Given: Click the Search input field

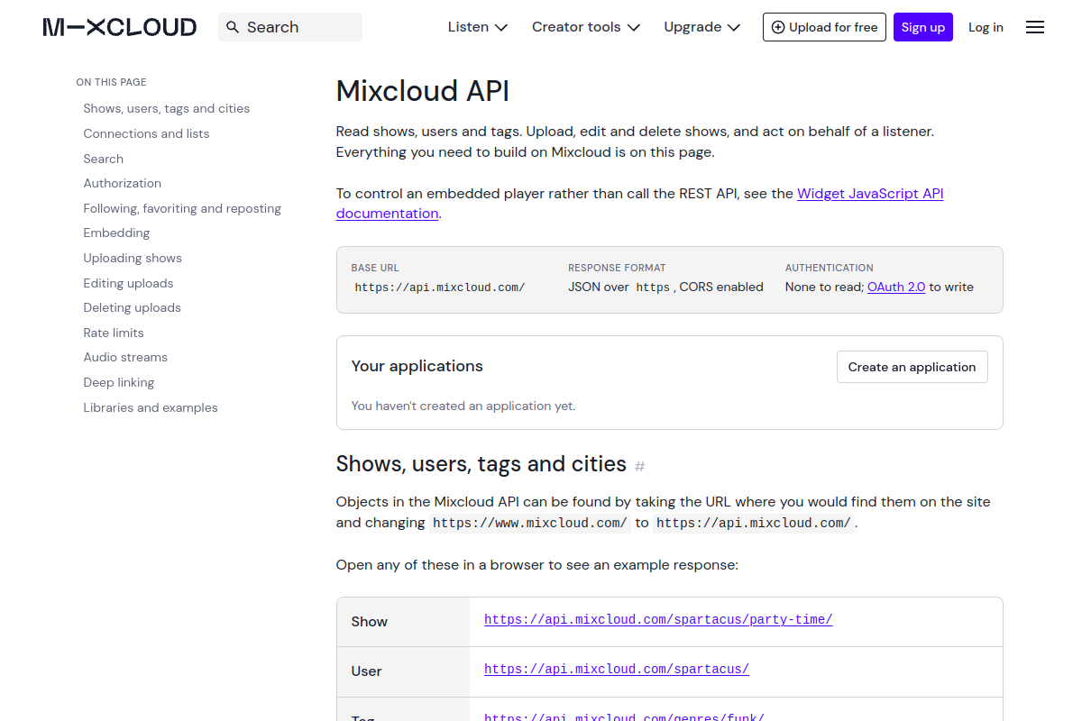Looking at the screenshot, I should coord(290,27).
